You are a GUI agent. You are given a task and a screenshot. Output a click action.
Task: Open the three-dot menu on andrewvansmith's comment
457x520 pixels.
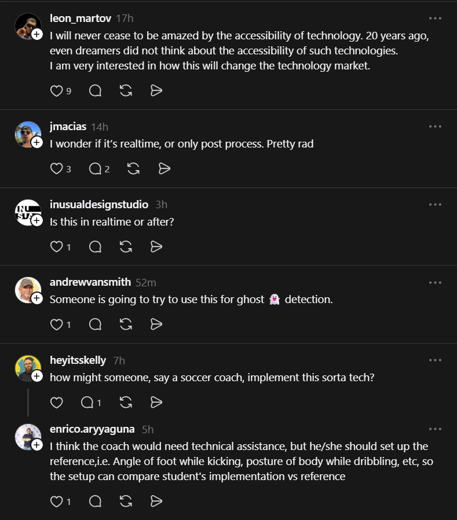point(435,282)
